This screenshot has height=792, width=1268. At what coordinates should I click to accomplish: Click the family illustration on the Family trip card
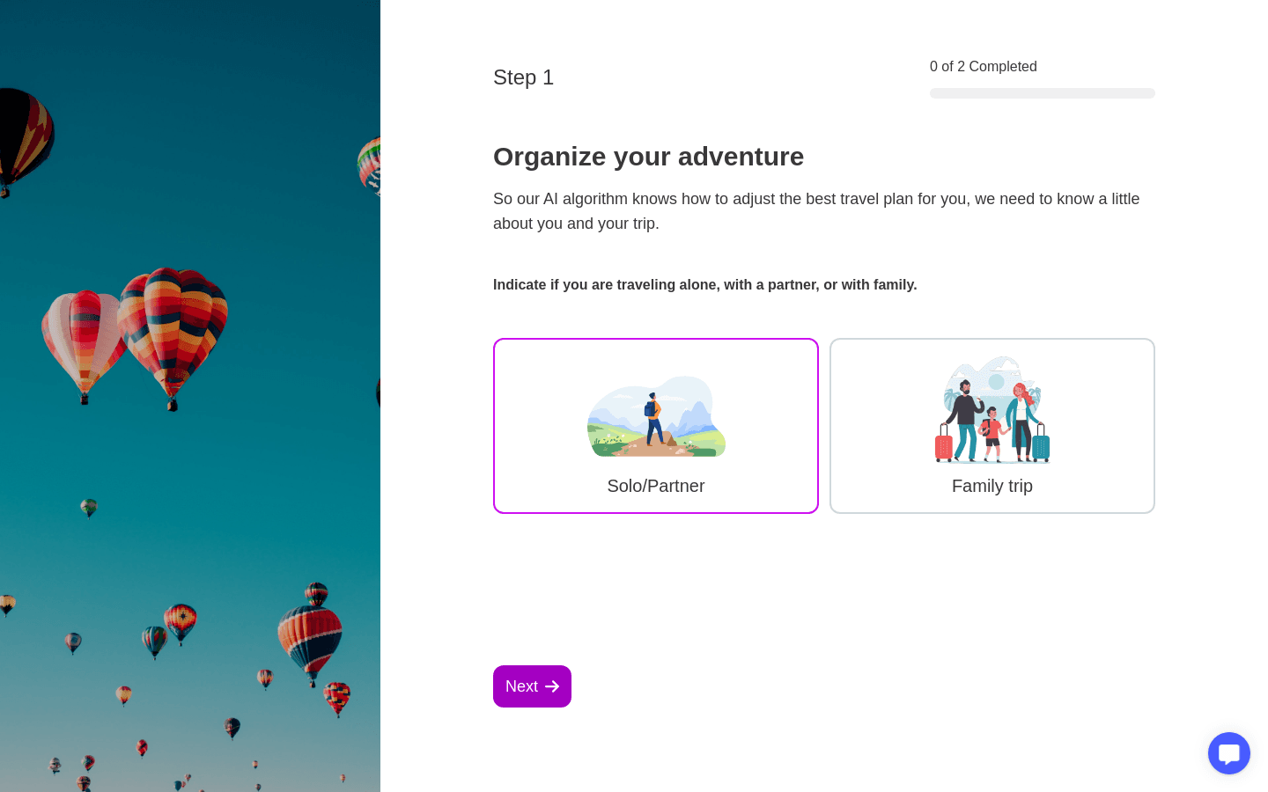click(992, 409)
